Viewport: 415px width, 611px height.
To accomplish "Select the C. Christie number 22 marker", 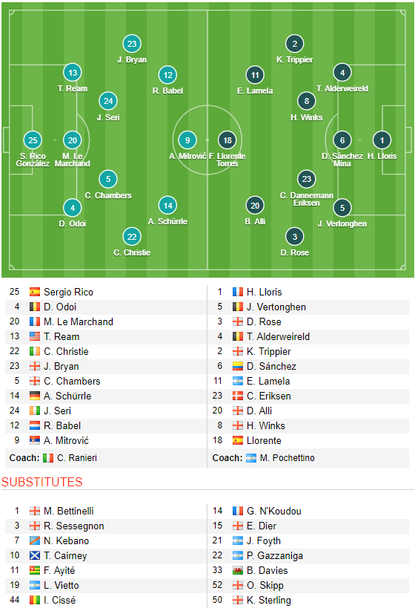I will coord(132,237).
